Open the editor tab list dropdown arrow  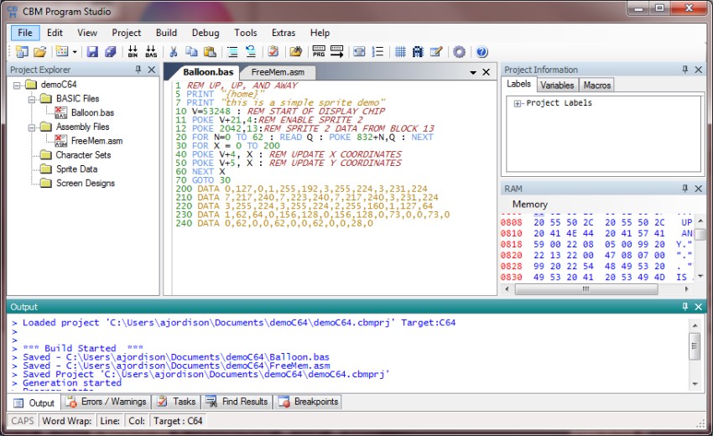[473, 73]
